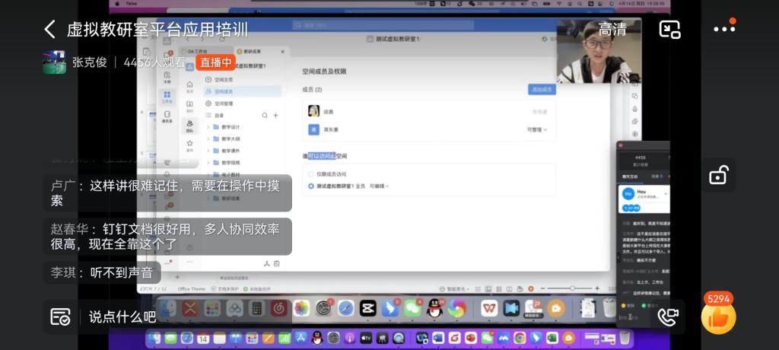Select the 仅限成员访问 radio option
Viewport: 779px width, 350px height.
click(x=311, y=173)
